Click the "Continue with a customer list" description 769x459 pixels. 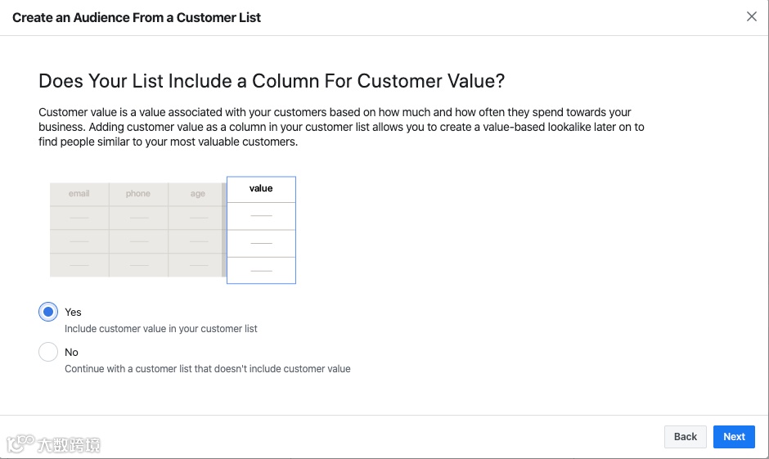click(x=208, y=369)
